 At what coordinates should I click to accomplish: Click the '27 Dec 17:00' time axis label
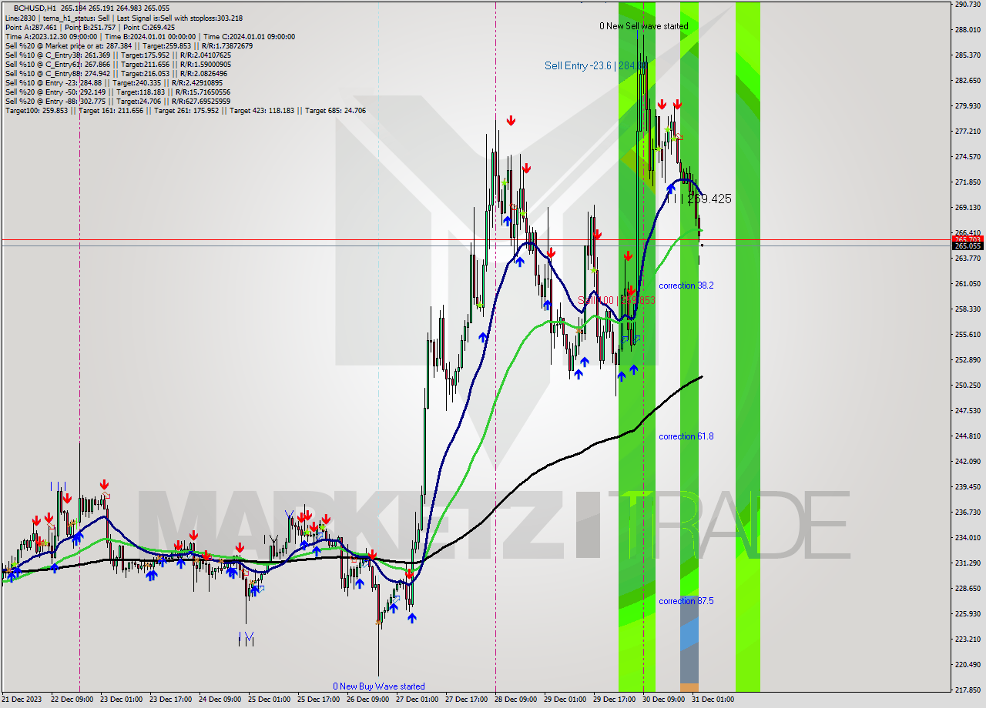[x=466, y=700]
